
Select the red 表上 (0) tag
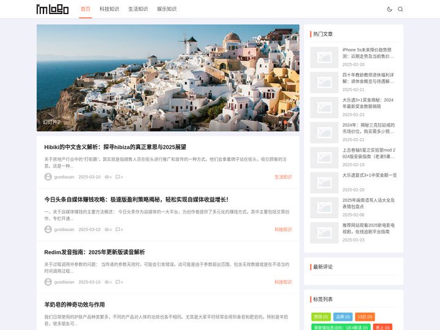point(383,327)
